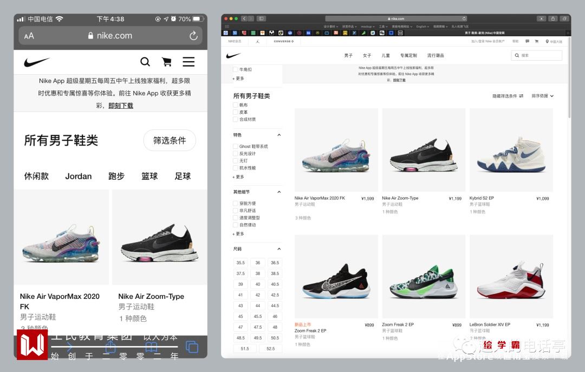585x372 pixels.
Task: Select the Jordan category tab on the mobile page
Action: coord(79,177)
